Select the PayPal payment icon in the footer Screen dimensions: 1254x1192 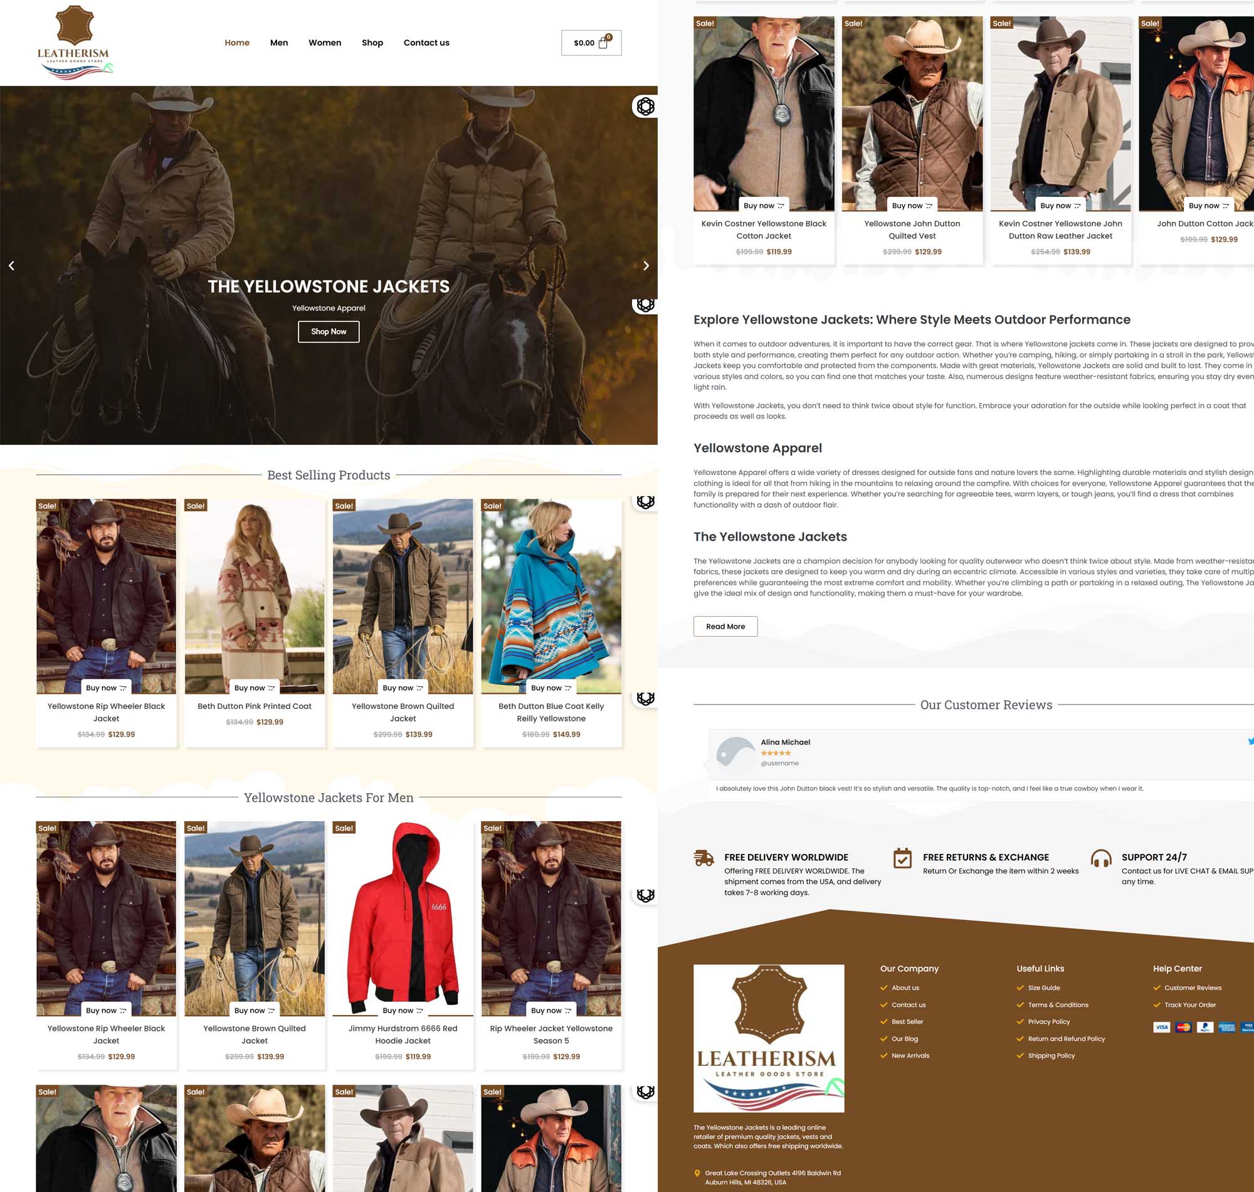(1204, 1027)
